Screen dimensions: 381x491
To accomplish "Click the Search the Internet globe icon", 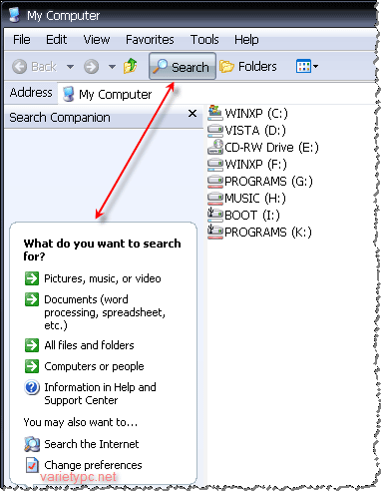I will point(32,444).
